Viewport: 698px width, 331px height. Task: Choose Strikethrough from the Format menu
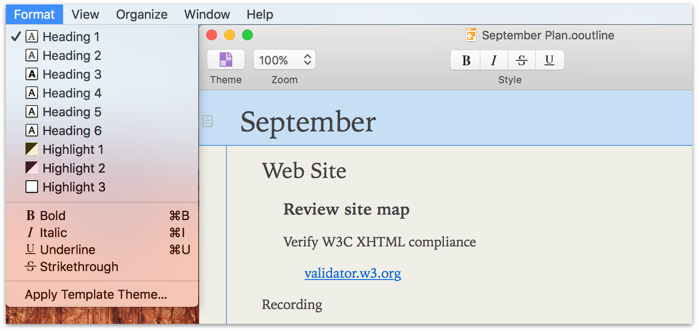(x=102, y=267)
